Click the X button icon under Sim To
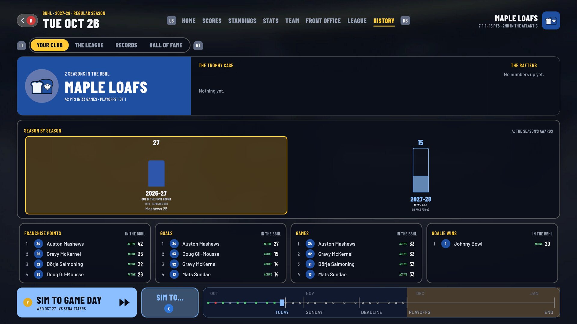Screen dimensions: 577x324 (169, 308)
